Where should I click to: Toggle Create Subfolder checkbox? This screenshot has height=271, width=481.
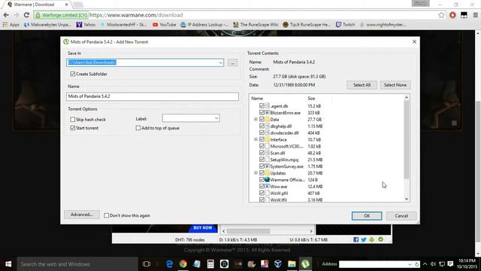click(73, 74)
